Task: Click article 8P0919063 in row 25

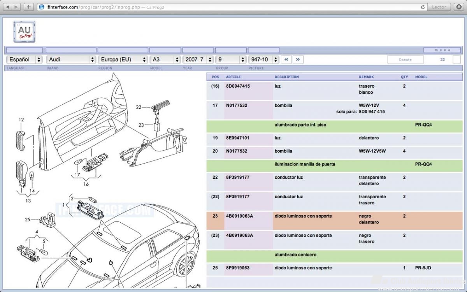Action: 238,268
